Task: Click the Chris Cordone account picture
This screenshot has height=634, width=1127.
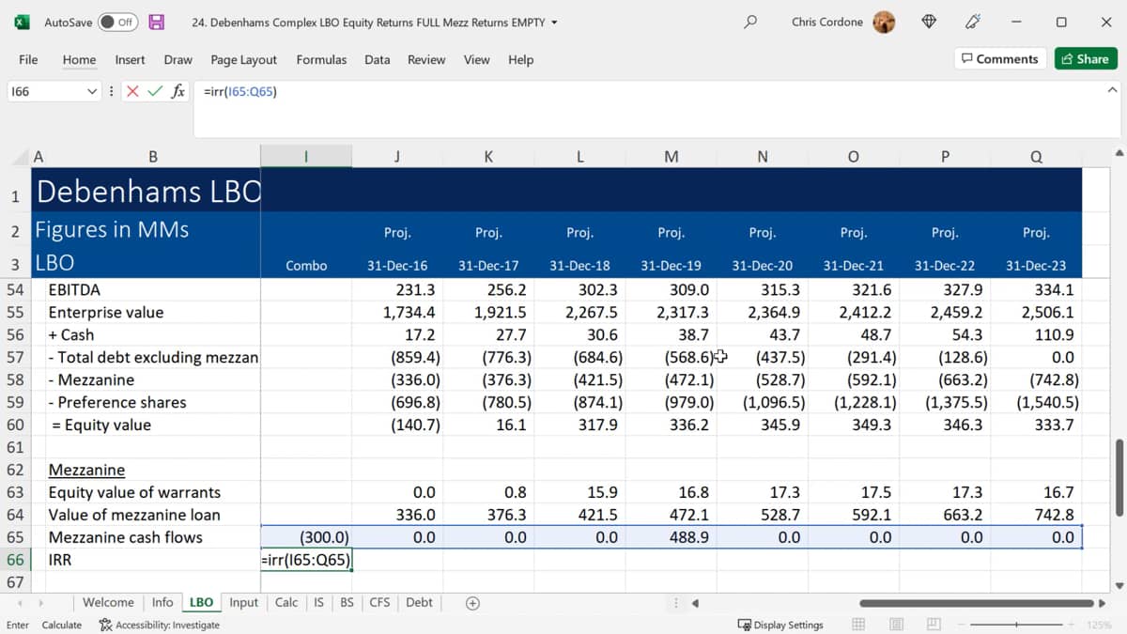Action: click(884, 22)
